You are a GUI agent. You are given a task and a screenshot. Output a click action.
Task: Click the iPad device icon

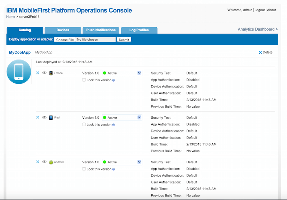click(x=51, y=118)
